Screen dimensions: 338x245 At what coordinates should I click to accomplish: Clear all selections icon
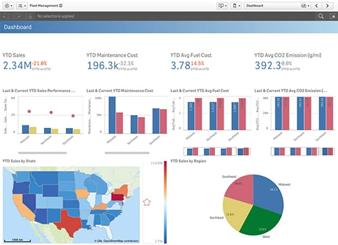(x=28, y=16)
